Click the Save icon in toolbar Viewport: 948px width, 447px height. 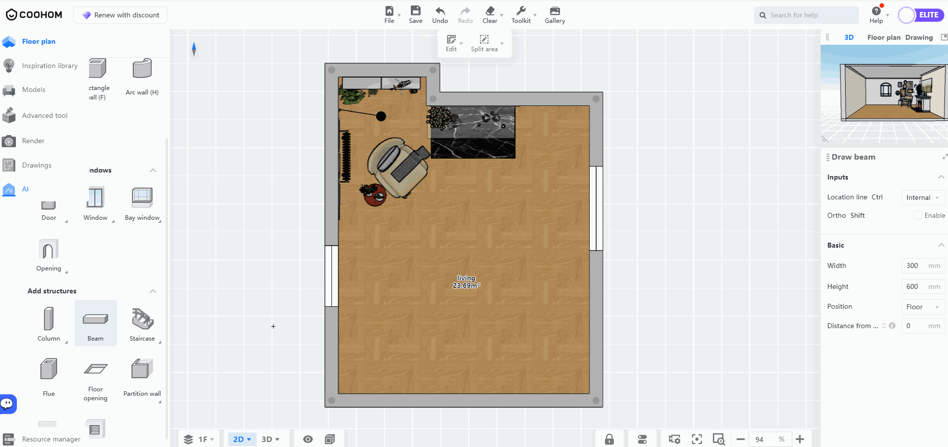(x=415, y=11)
